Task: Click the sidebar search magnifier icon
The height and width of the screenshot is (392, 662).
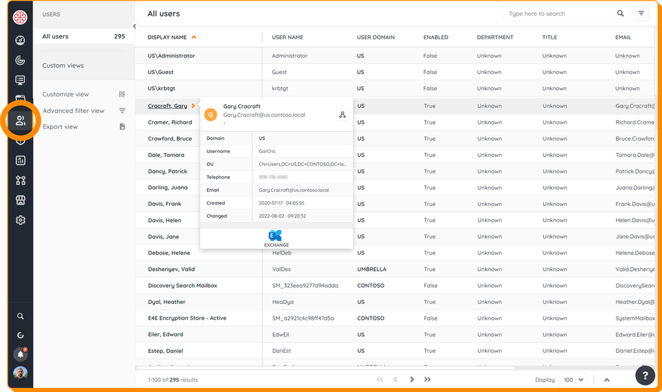Action: tap(21, 317)
